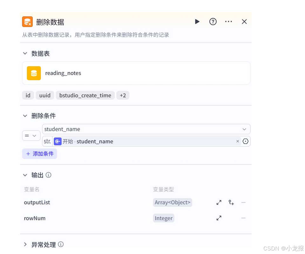Collapse the 删除条件 section
The image size is (305, 254).
coord(25,116)
